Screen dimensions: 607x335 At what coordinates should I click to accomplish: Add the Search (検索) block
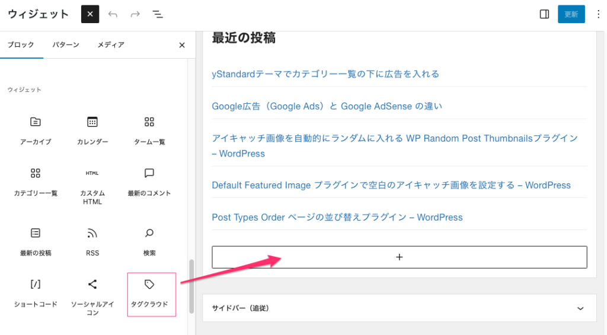pyautogui.click(x=149, y=241)
